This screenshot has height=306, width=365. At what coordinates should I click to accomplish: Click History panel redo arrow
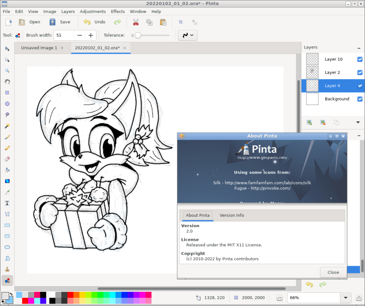point(323,284)
